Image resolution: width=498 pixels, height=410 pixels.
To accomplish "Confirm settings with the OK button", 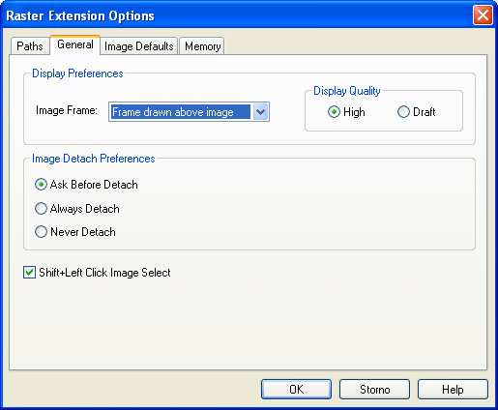I will coord(296,390).
